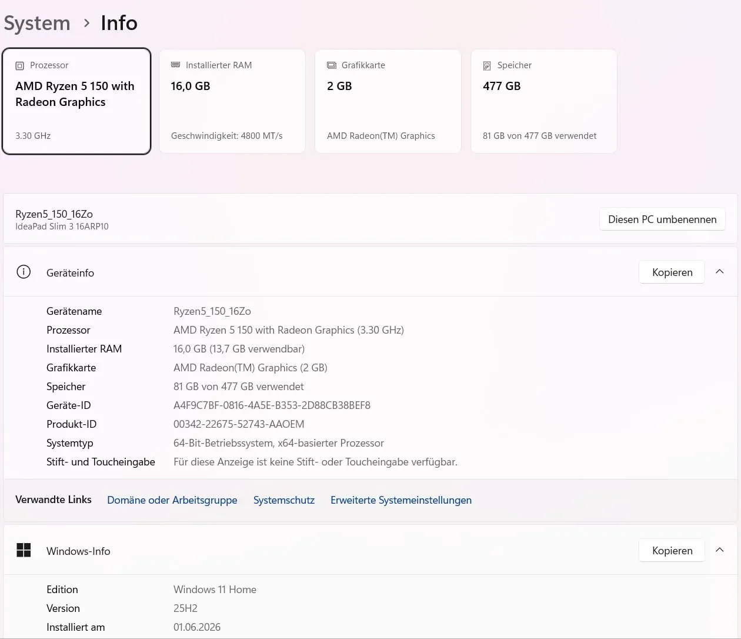Click the Geräteinfo info circle icon
The height and width of the screenshot is (639, 741).
click(24, 272)
